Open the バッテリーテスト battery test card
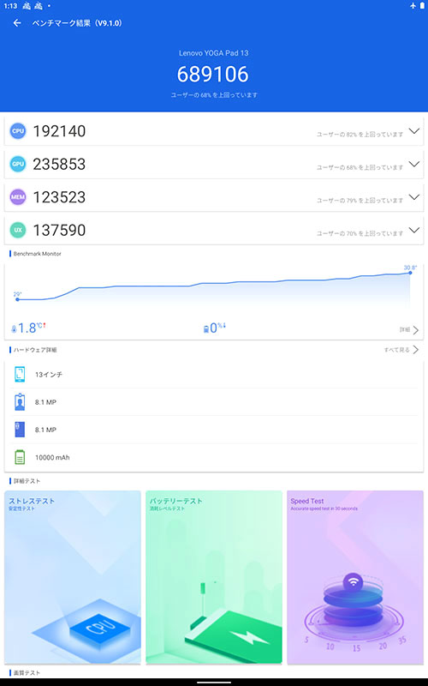Screen dimensions: 428x686 214,577
